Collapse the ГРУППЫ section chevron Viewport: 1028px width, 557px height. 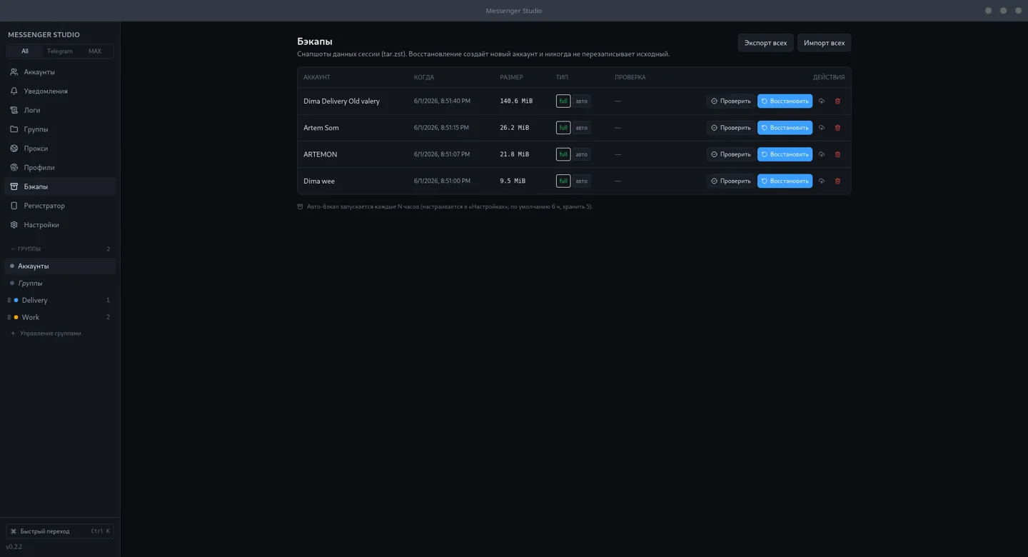pyautogui.click(x=13, y=249)
